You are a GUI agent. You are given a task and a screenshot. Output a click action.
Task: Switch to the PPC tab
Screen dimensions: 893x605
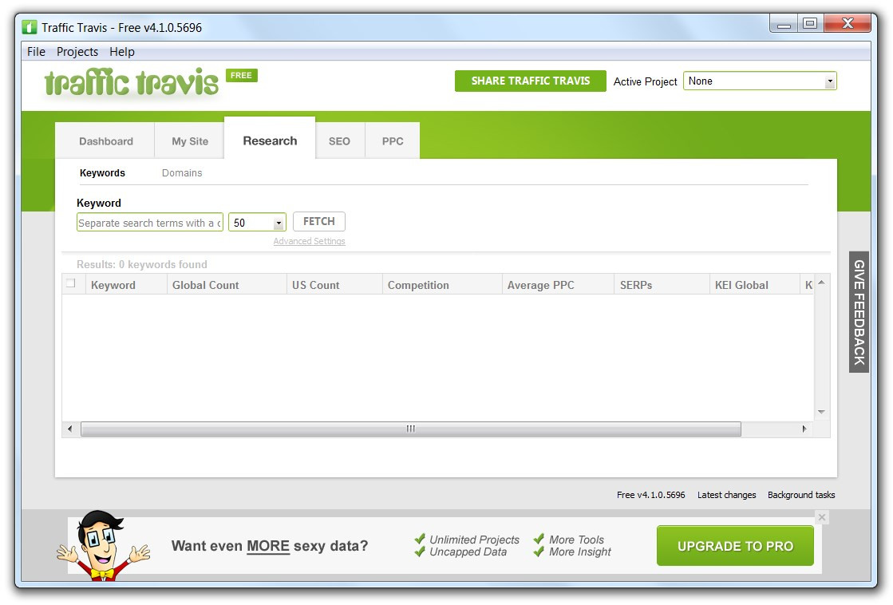click(x=393, y=141)
